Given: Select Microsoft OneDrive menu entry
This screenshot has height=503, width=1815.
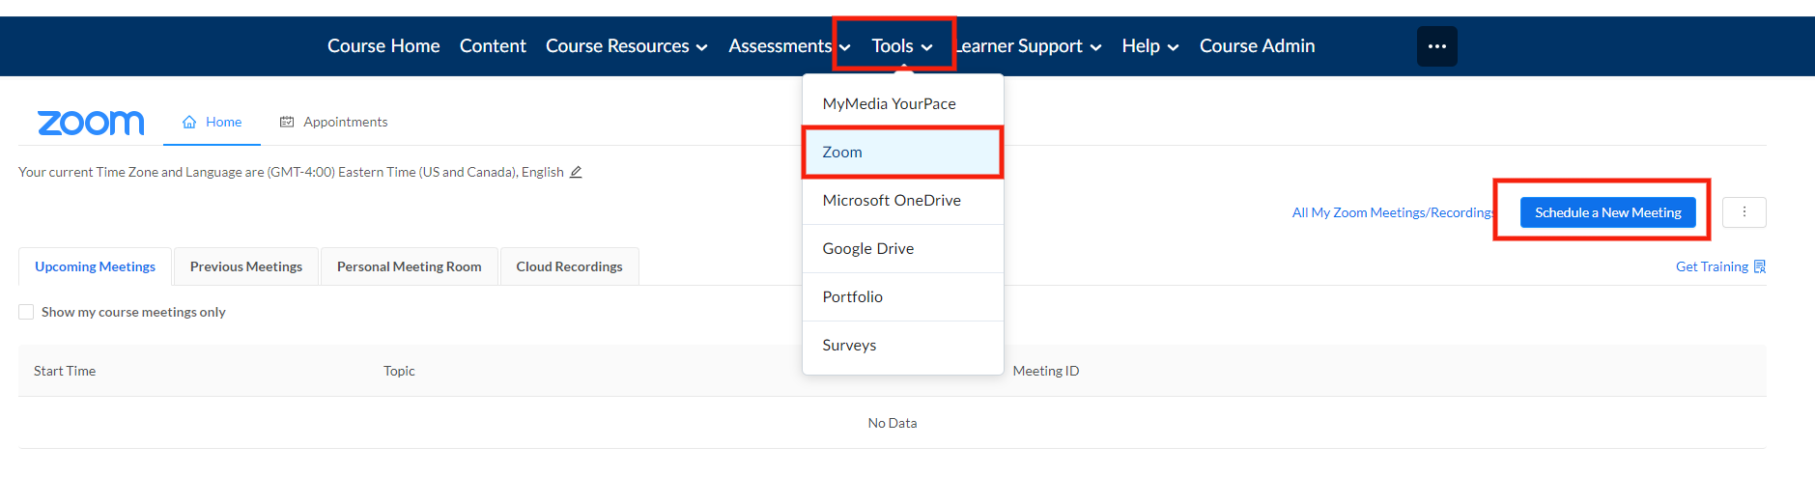Looking at the screenshot, I should (x=903, y=200).
